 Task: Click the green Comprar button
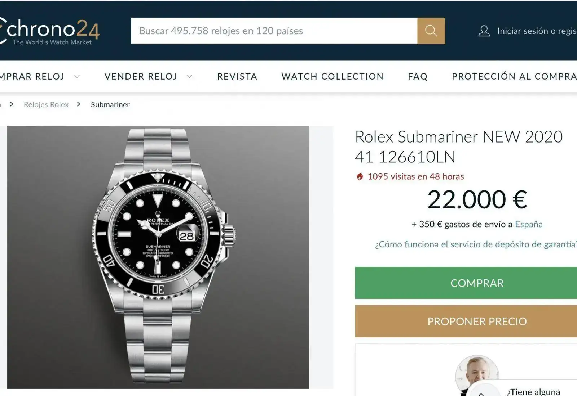[x=466, y=283]
